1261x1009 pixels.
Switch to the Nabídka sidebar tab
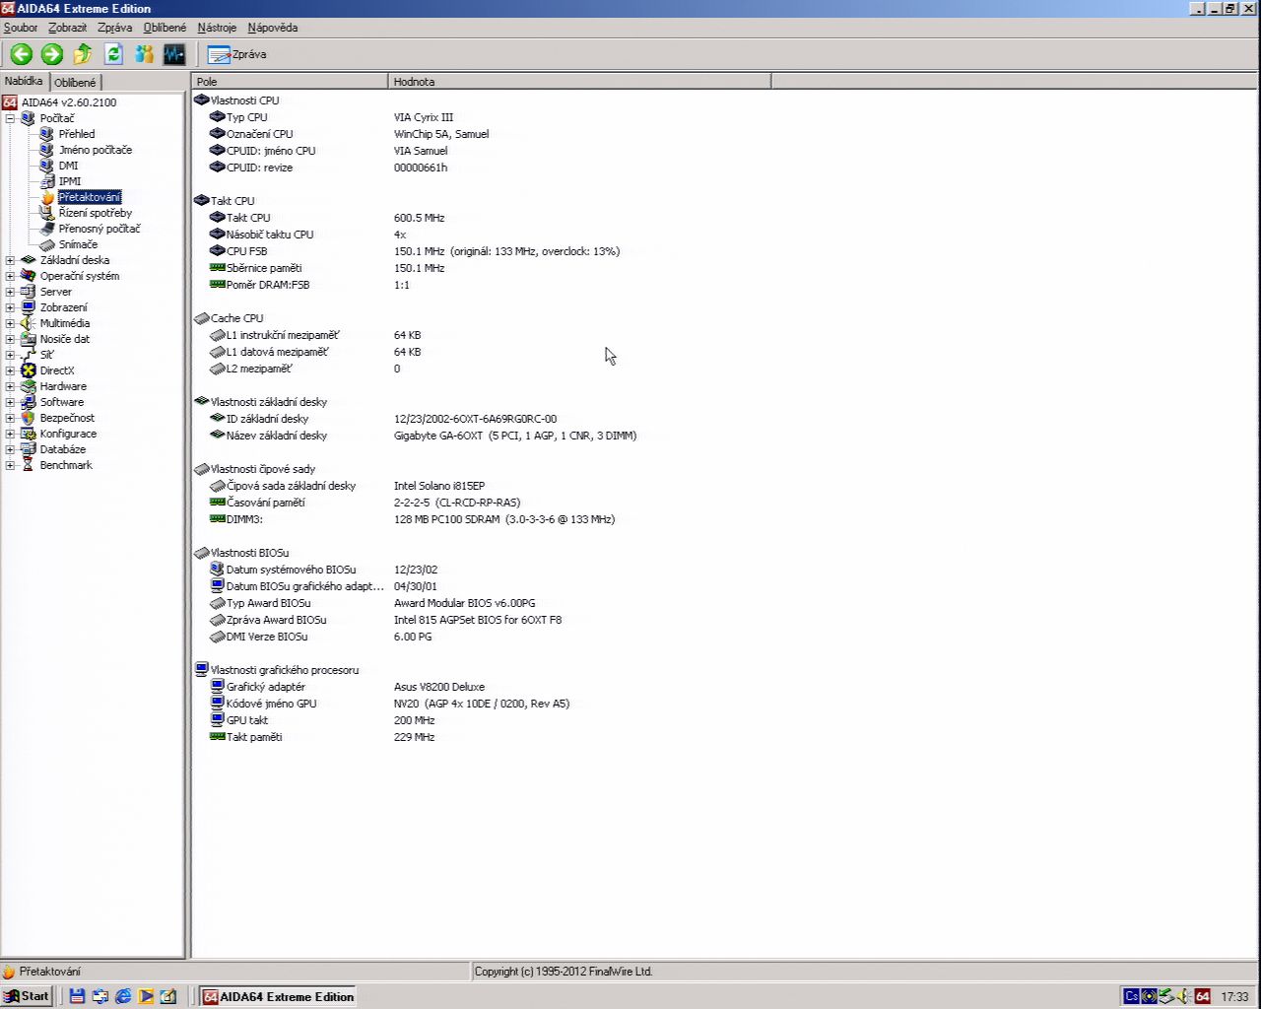(24, 81)
